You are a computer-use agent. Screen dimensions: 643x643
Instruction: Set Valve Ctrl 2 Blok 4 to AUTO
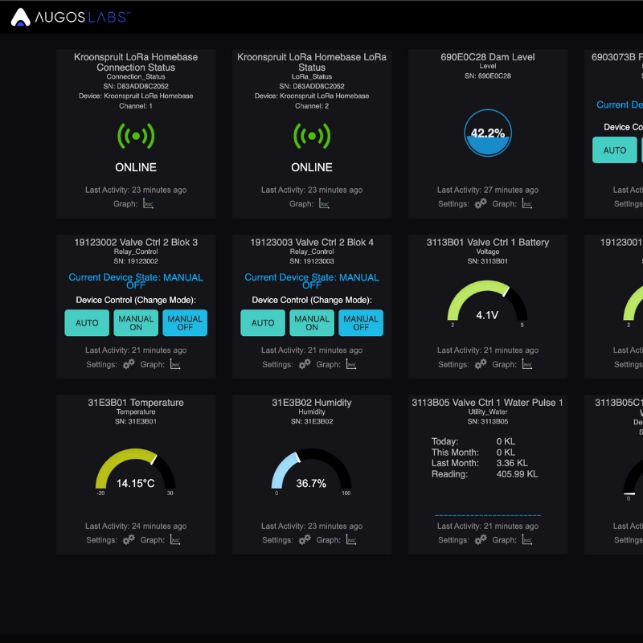point(263,323)
